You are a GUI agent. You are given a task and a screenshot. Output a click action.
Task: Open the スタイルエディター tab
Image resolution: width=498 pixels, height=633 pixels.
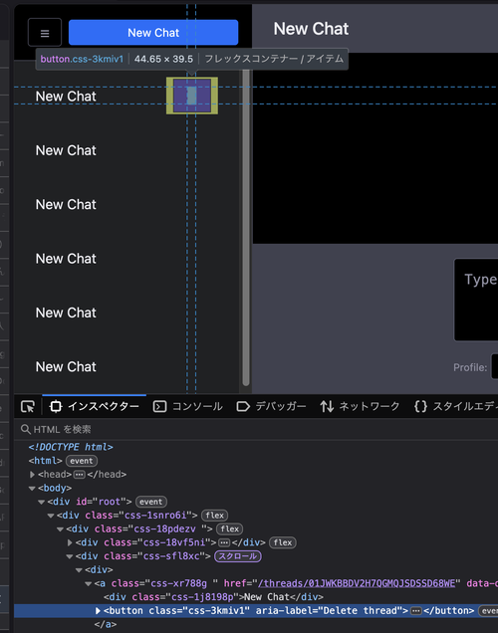point(456,406)
